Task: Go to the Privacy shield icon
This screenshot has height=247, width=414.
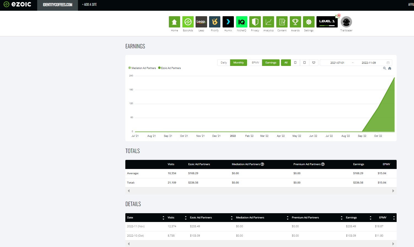Action: (255, 22)
